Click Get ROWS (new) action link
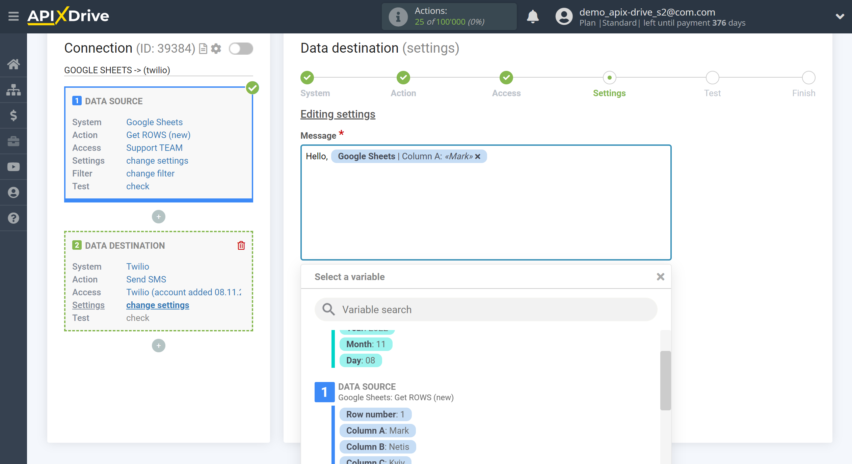The width and height of the screenshot is (852, 464). pyautogui.click(x=158, y=135)
